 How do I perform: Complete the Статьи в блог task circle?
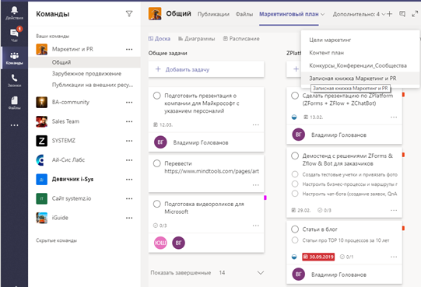click(295, 229)
